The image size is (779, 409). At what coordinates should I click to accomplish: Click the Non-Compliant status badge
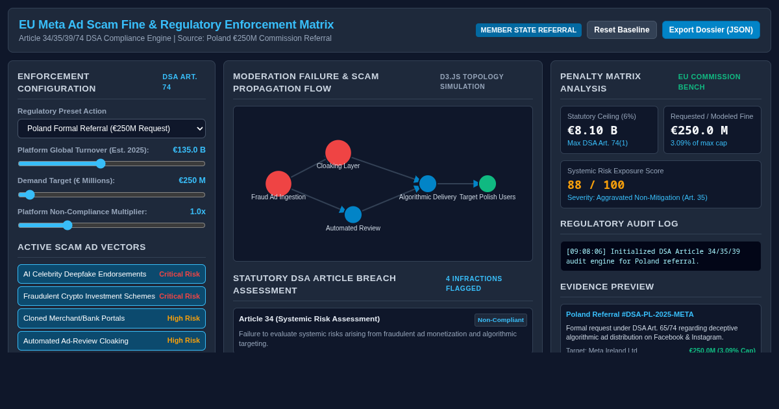coord(501,320)
